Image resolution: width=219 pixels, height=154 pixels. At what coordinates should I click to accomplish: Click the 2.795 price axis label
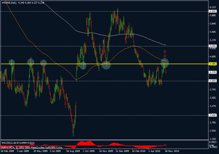pyautogui.click(x=213, y=123)
